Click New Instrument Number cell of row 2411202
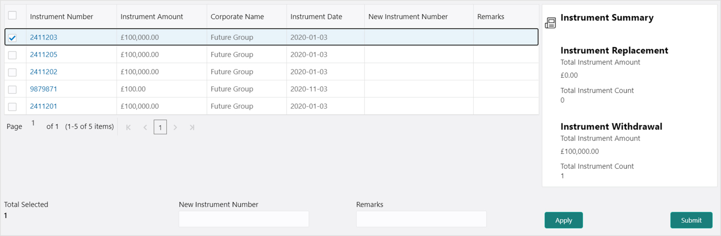 (419, 72)
